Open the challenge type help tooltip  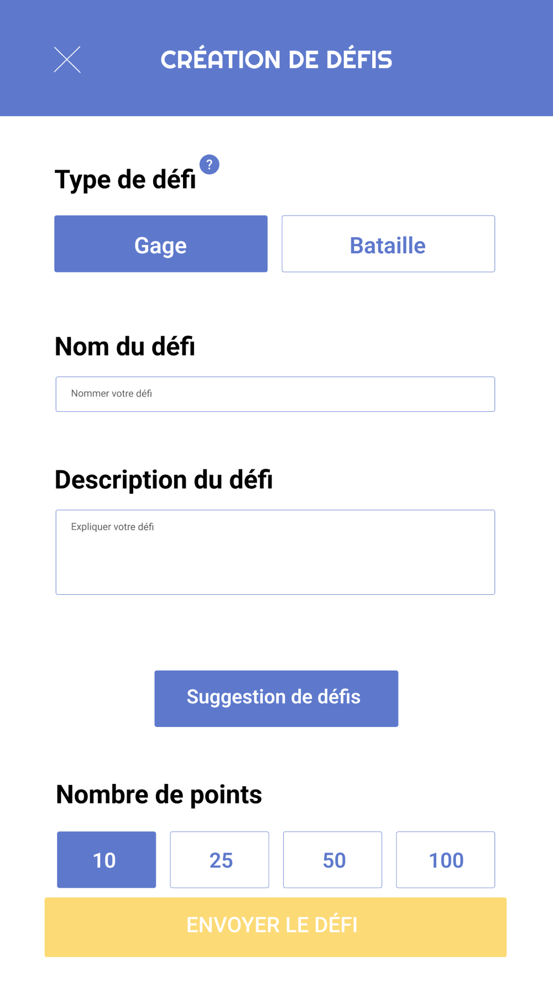[210, 165]
